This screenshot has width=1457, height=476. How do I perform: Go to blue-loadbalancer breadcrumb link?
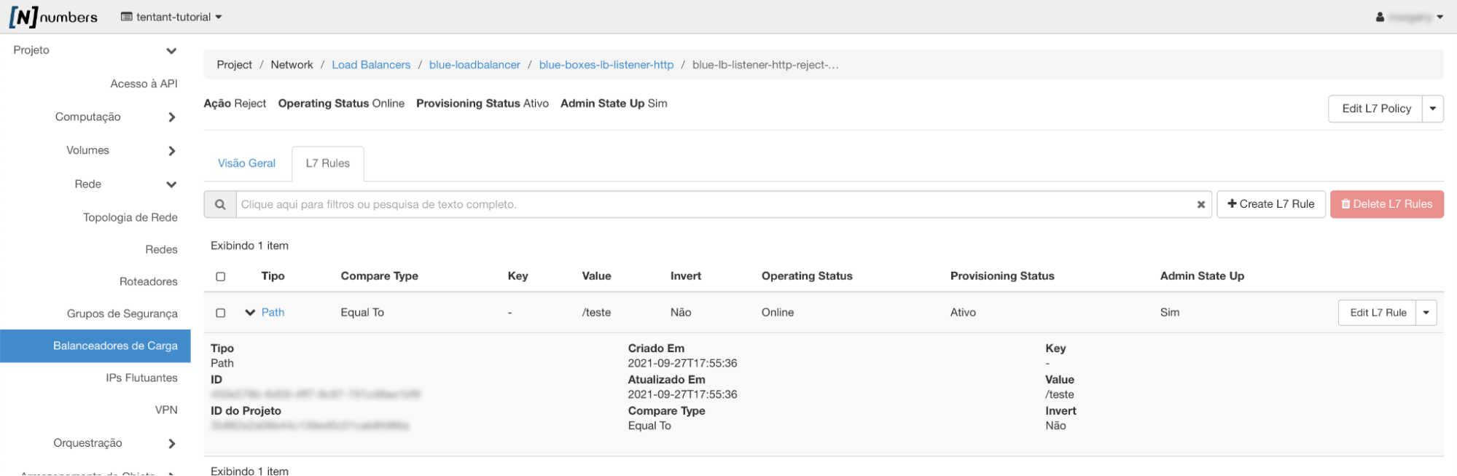(474, 65)
